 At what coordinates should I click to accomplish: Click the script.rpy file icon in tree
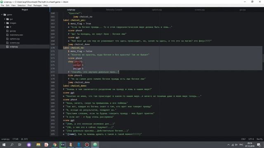point(7,46)
